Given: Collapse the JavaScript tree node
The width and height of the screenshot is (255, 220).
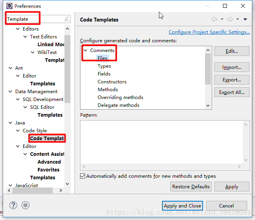Looking at the screenshot, I should (x=10, y=186).
